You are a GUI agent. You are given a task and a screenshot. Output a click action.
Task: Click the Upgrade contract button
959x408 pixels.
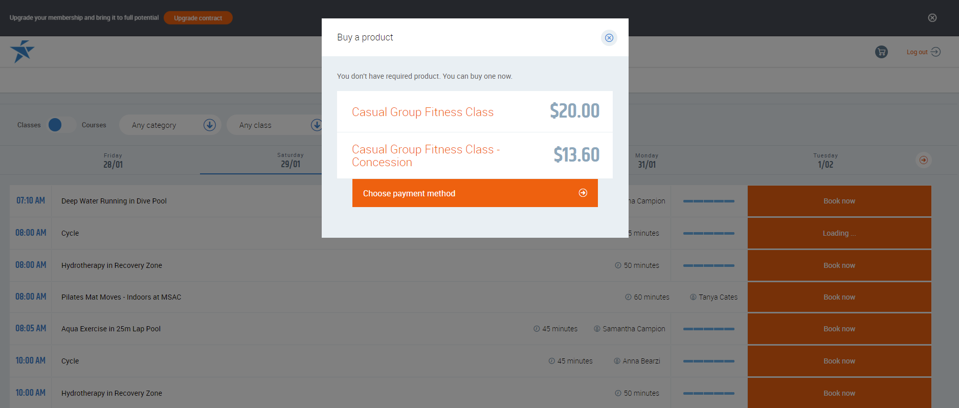pyautogui.click(x=198, y=18)
